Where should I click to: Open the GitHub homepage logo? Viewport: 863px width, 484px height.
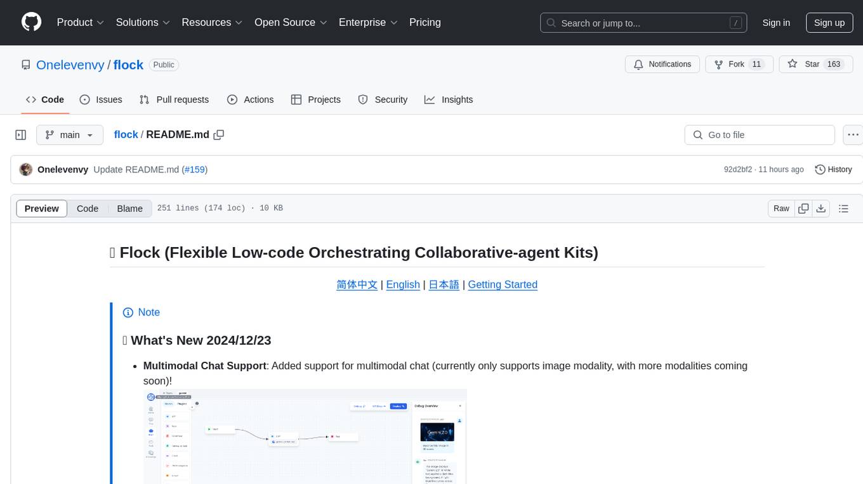[x=31, y=22]
